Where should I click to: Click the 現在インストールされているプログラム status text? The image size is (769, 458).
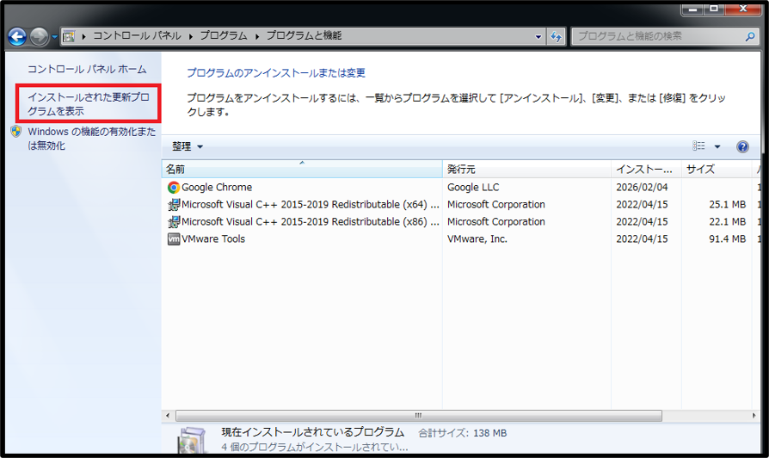point(312,432)
